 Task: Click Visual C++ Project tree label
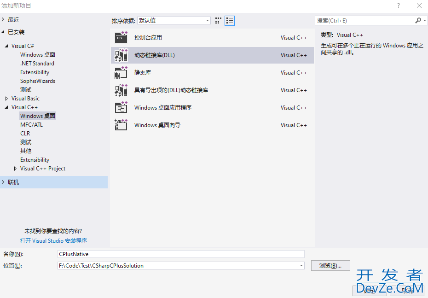pyautogui.click(x=43, y=169)
